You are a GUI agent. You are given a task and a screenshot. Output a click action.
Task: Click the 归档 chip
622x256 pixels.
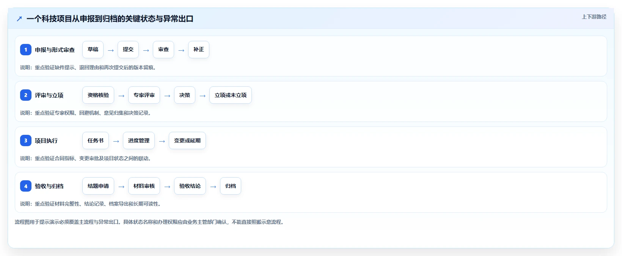[x=231, y=186]
